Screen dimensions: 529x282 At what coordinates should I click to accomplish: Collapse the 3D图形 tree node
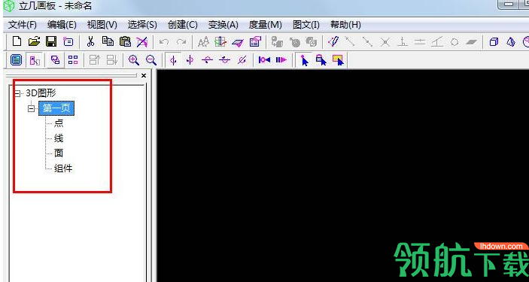(17, 93)
